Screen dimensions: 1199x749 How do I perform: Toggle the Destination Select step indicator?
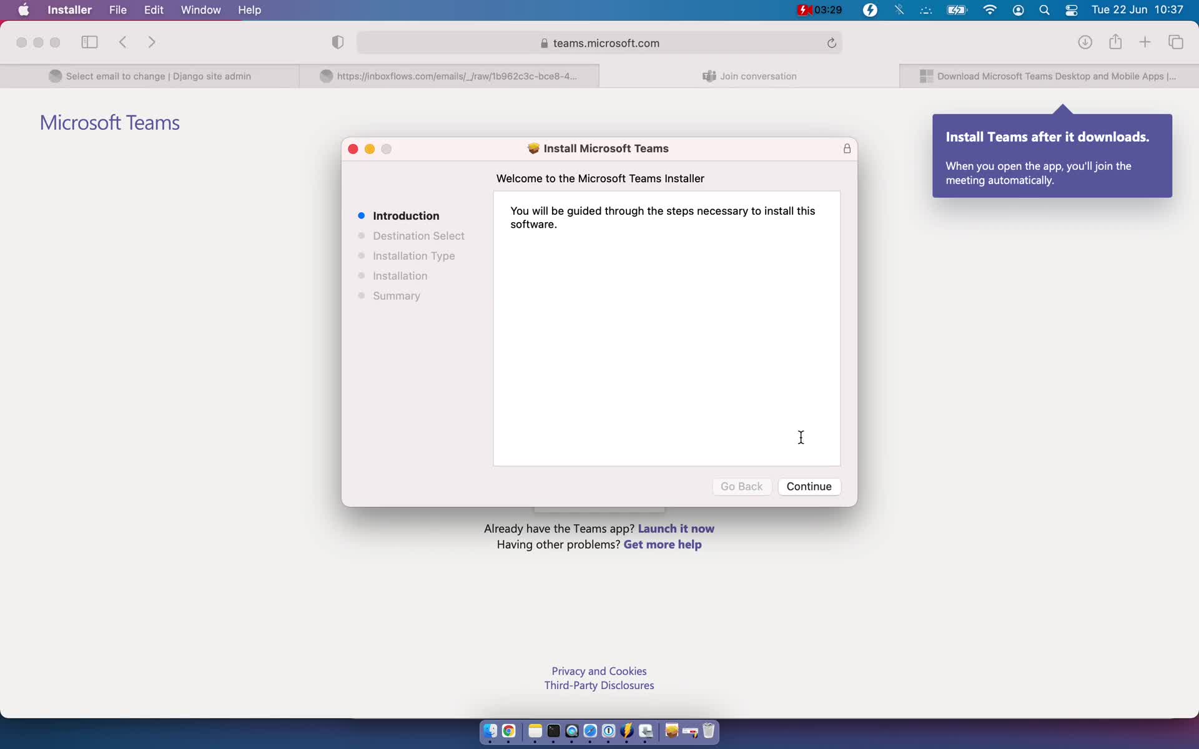362,235
